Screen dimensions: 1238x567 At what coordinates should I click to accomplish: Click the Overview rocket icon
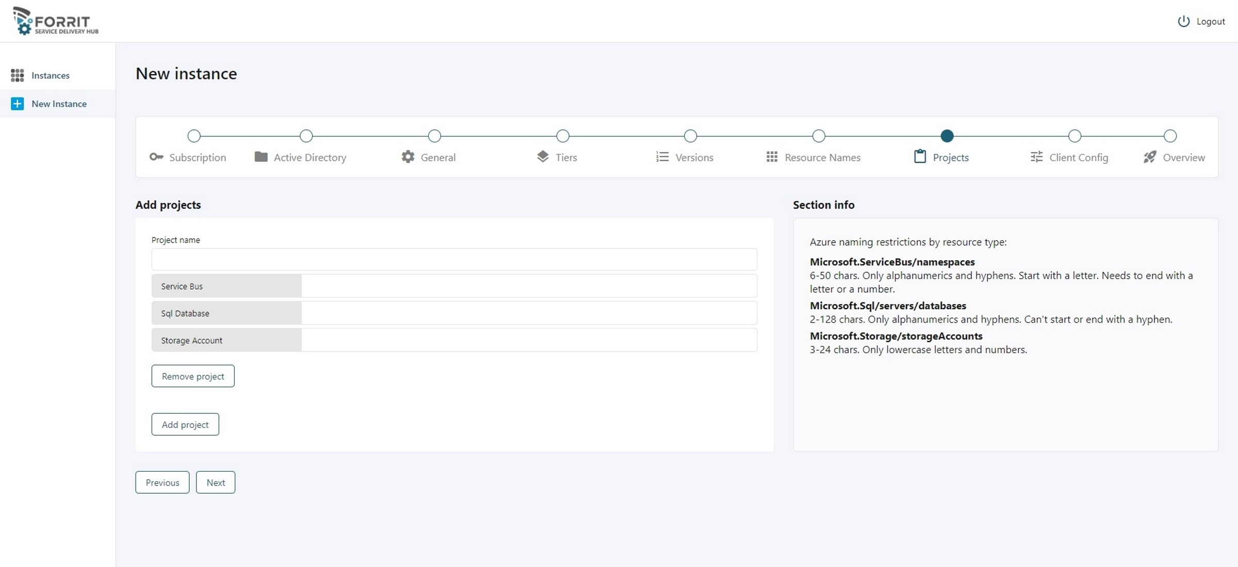point(1150,157)
